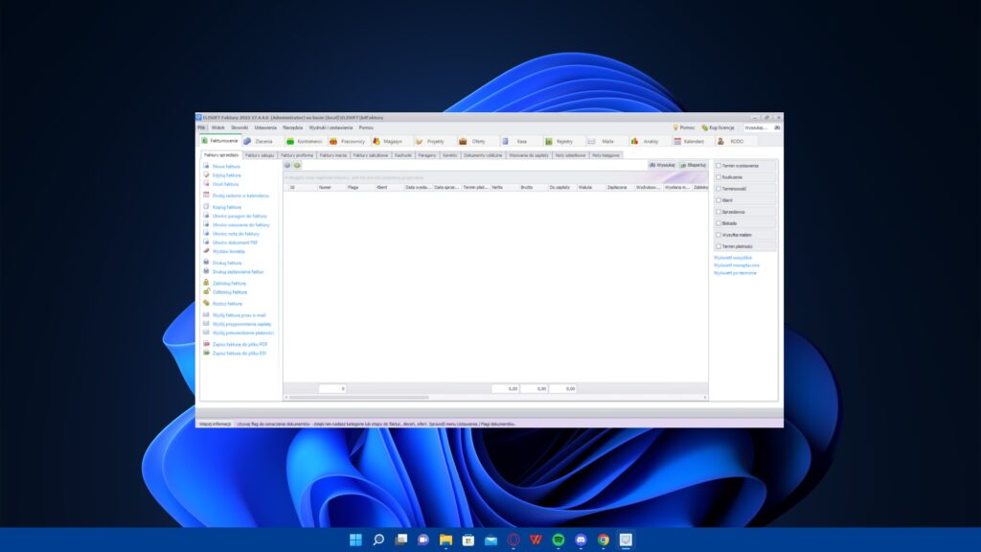
Task: Click the Kopiuj fakturę copy icon
Action: point(207,207)
